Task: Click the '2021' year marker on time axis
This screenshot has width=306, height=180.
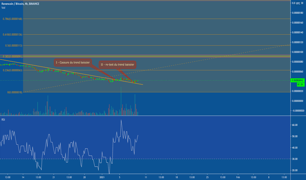Action: coord(102,177)
